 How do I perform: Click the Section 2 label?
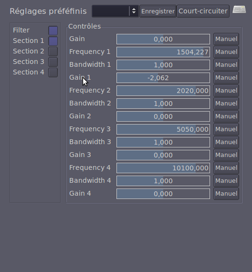point(29,51)
